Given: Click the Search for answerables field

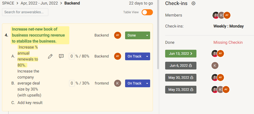Looking at the screenshot, I should click(25, 12).
